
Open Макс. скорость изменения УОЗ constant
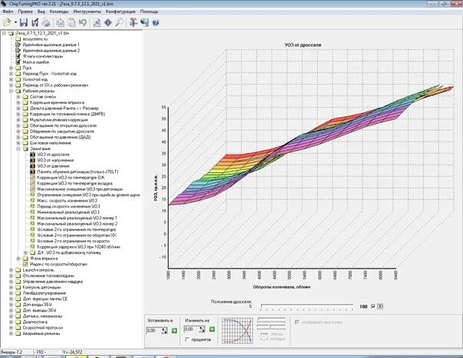pyautogui.click(x=67, y=200)
